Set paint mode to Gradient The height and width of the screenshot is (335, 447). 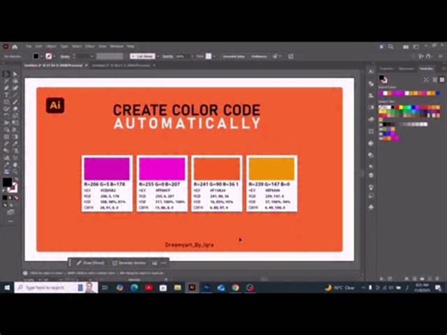click(x=10, y=198)
